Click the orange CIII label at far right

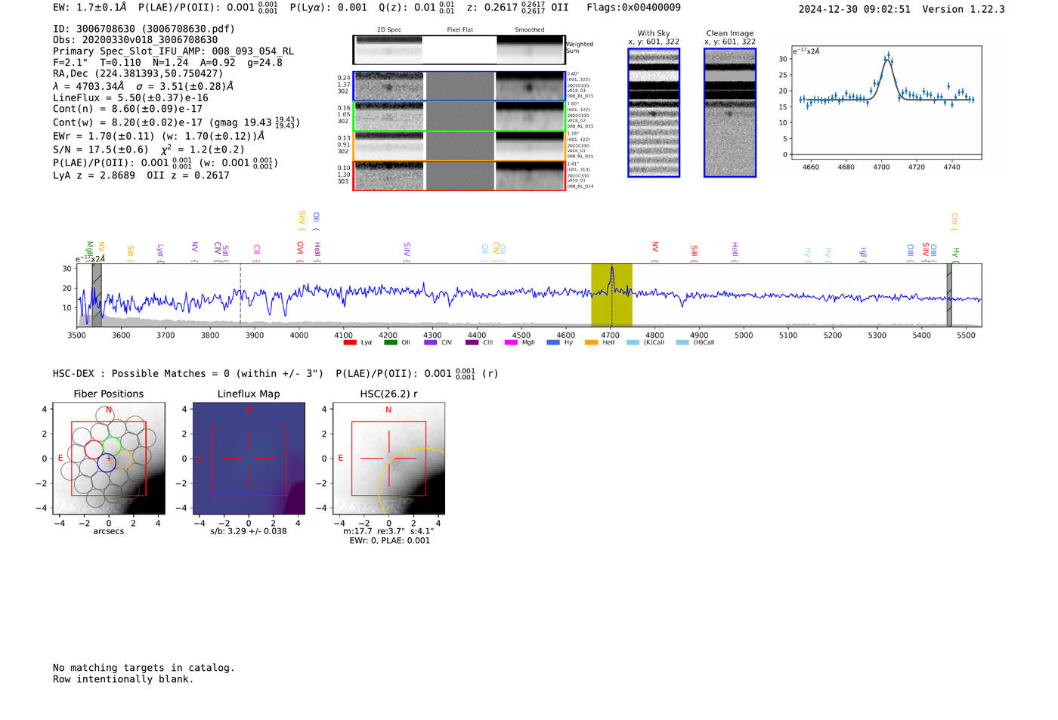[x=954, y=220]
